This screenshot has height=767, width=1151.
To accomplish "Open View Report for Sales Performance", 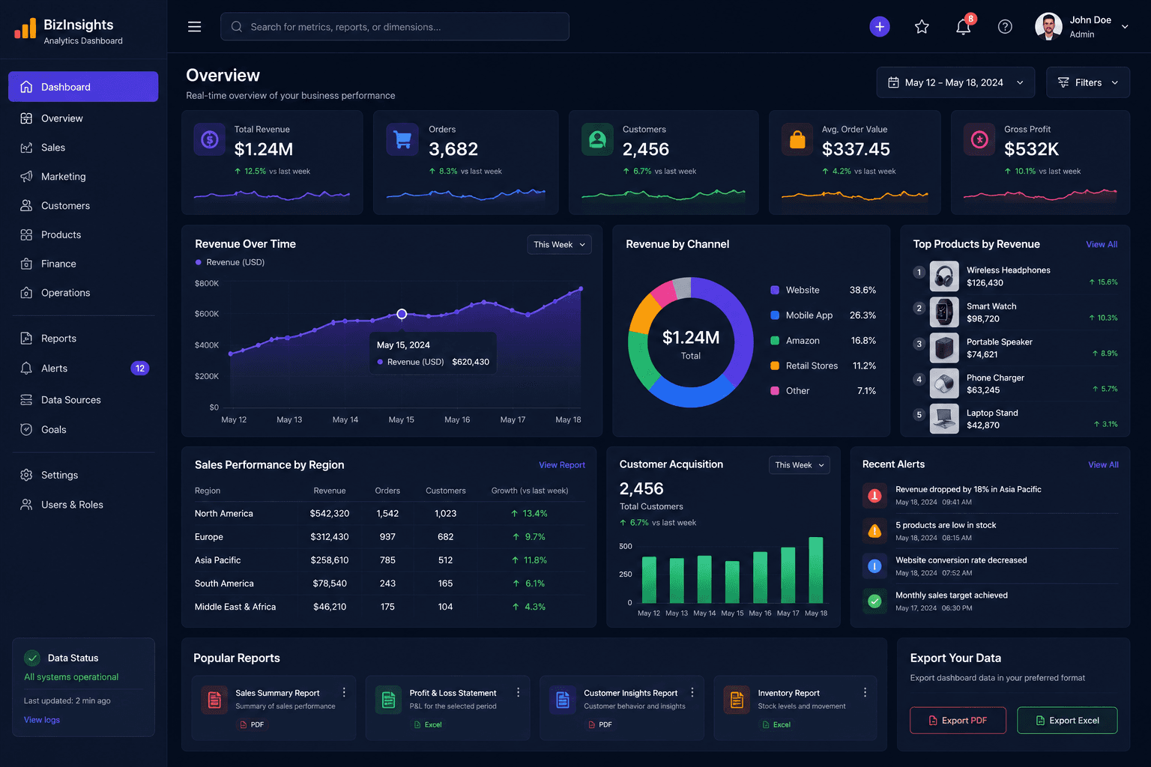I will pyautogui.click(x=562, y=465).
